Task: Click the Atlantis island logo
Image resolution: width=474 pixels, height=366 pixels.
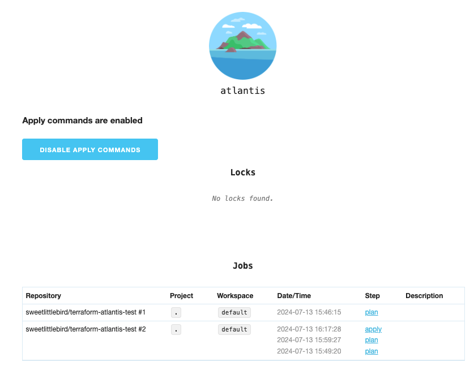Action: (242, 46)
